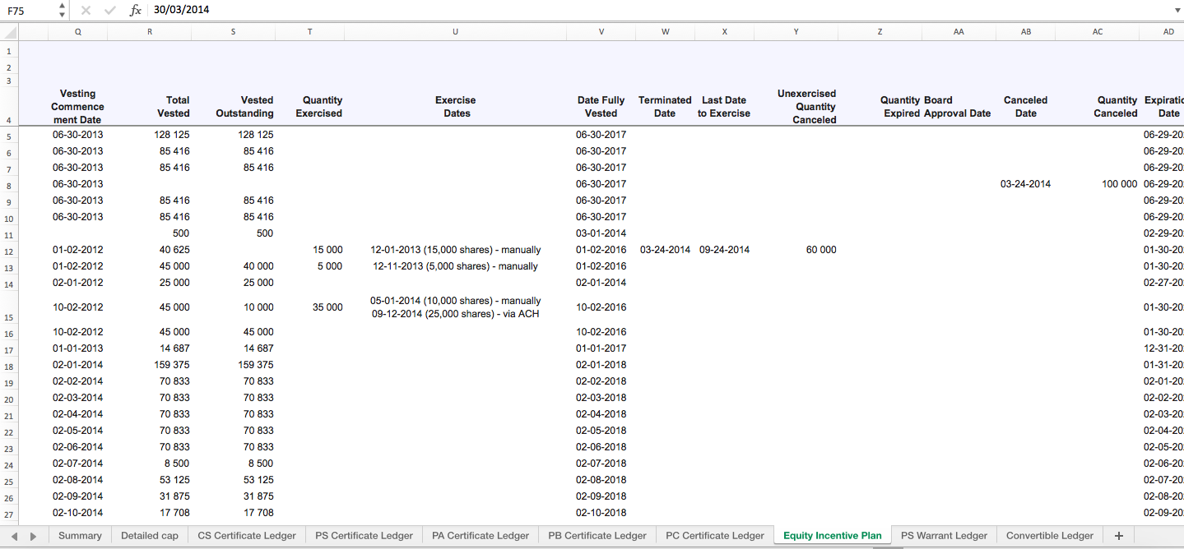The image size is (1184, 549).
Task: Select row 15 header
Action: tap(9, 307)
